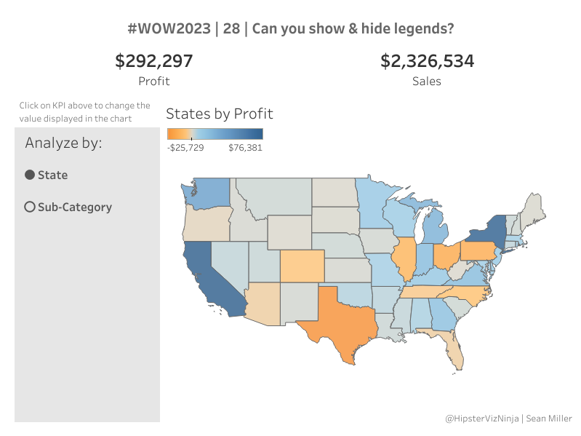This screenshot has width=581, height=436.
Task: Click the profit color gradient legend
Action: point(215,134)
